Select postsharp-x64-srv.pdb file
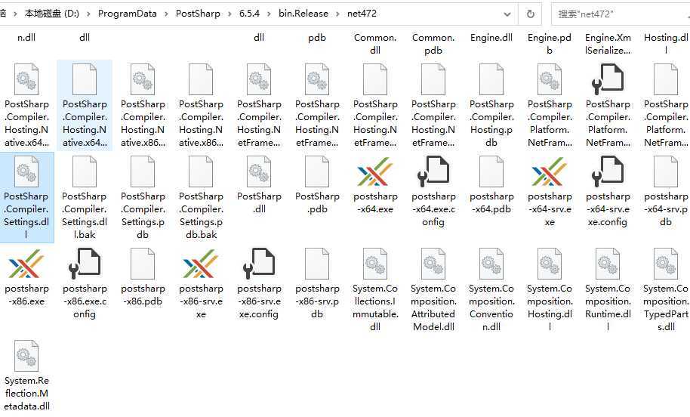 pos(665,191)
